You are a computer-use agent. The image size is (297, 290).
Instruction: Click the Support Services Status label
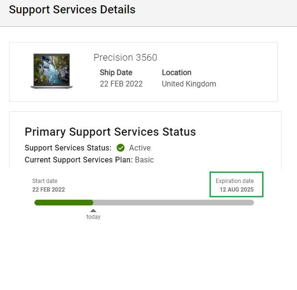pos(68,148)
